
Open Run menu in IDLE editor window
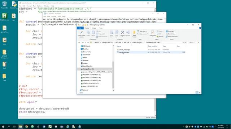34,6
